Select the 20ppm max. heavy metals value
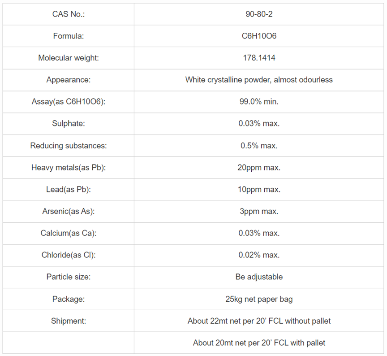The height and width of the screenshot is (356, 387). pos(259,168)
